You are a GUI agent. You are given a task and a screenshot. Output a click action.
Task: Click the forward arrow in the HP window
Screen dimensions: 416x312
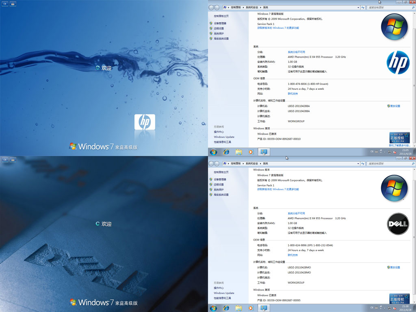(217, 8)
